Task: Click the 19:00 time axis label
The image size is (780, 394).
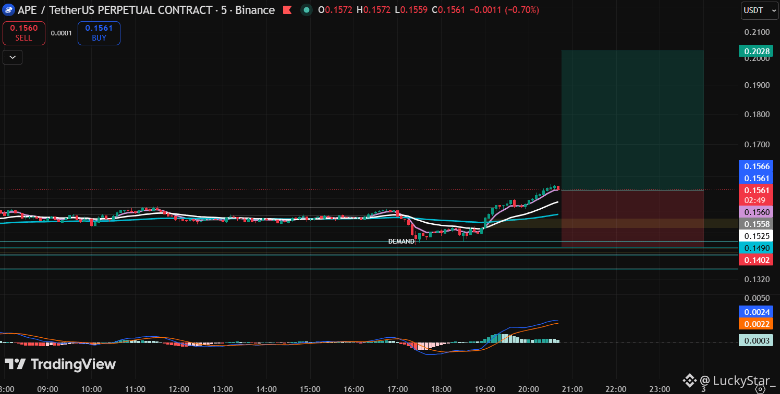Action: pos(485,389)
